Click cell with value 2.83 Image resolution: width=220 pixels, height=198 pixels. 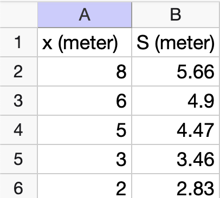click(x=176, y=186)
